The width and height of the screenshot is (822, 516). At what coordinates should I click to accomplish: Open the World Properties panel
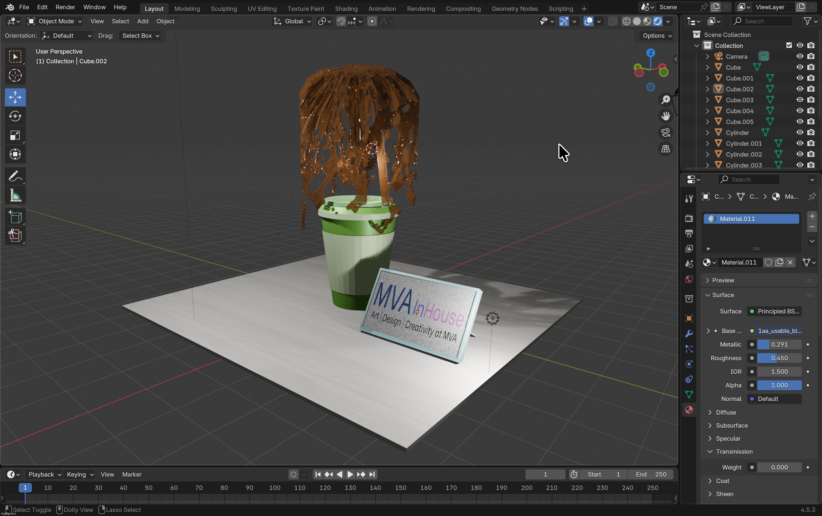[x=689, y=279]
